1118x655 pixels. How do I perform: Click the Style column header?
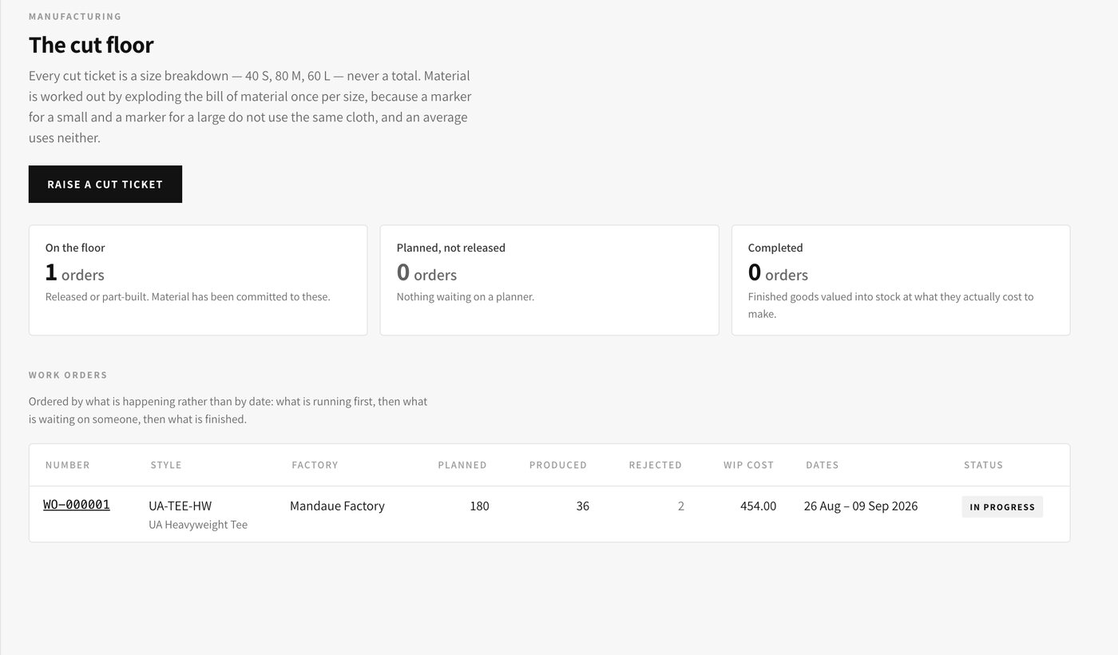[166, 465]
